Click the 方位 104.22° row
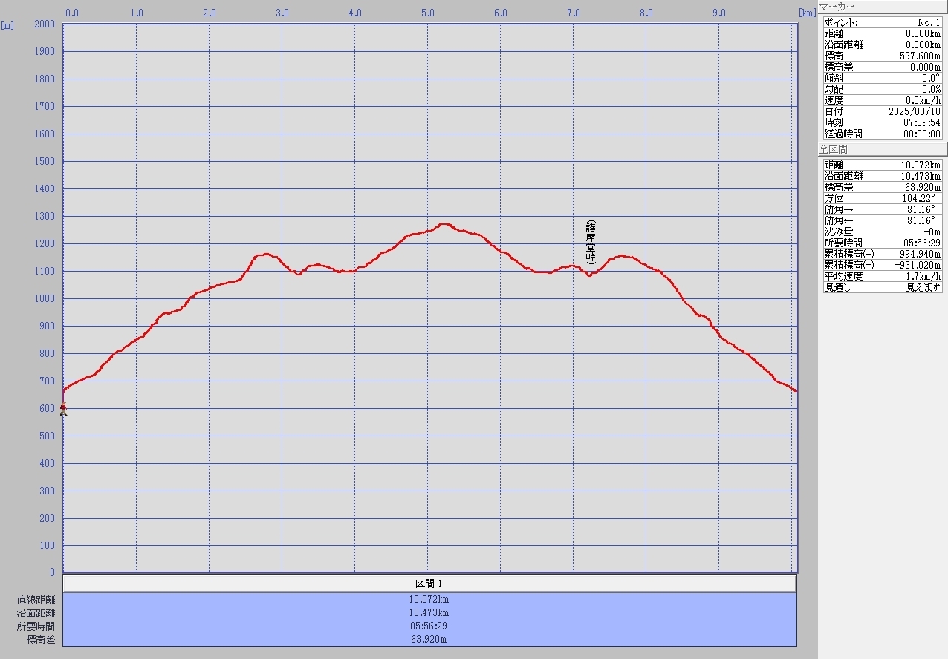 [x=882, y=198]
